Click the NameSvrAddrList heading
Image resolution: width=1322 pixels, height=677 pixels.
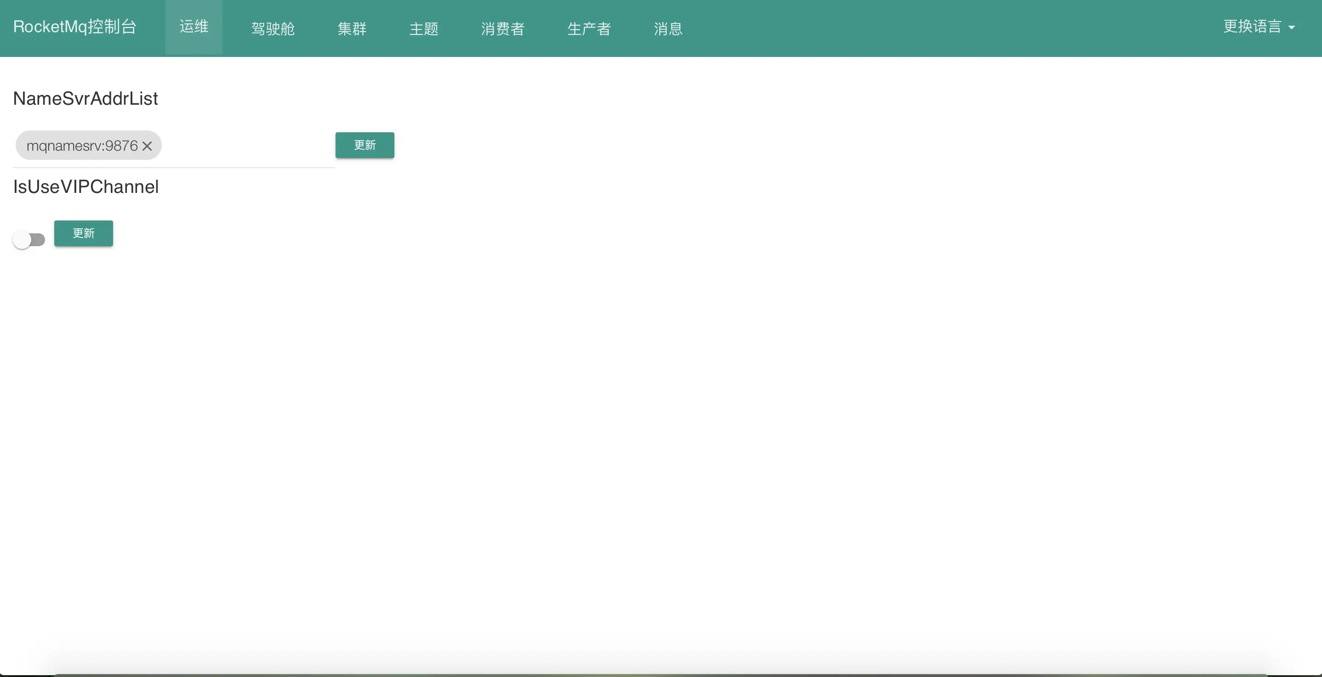[x=85, y=98]
